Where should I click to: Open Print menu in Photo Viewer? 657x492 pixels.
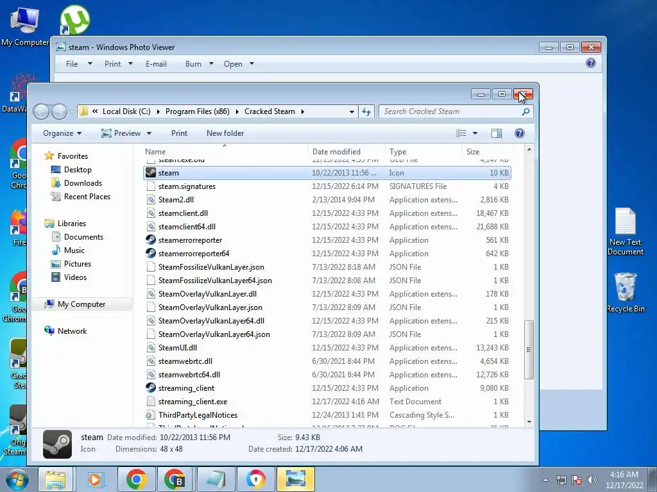point(118,64)
